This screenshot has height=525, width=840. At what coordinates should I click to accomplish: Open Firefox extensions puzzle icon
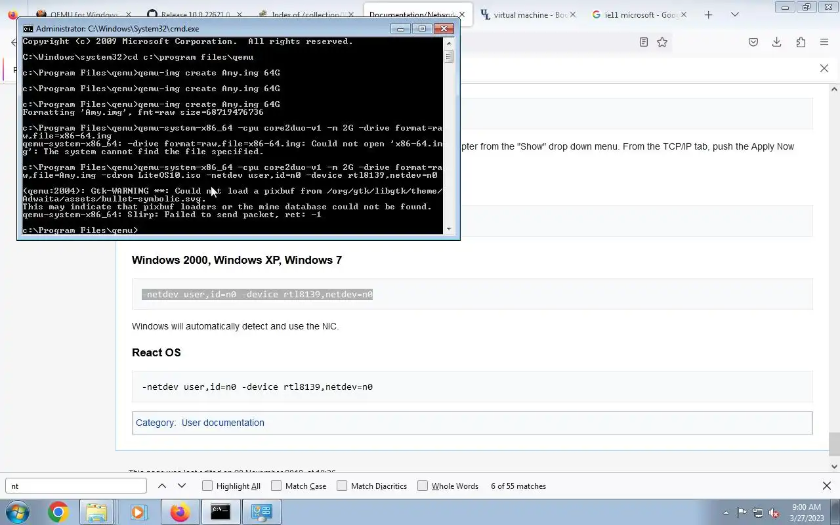point(801,42)
